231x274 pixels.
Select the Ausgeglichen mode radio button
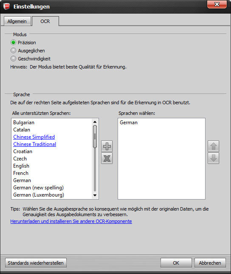[x=13, y=51]
